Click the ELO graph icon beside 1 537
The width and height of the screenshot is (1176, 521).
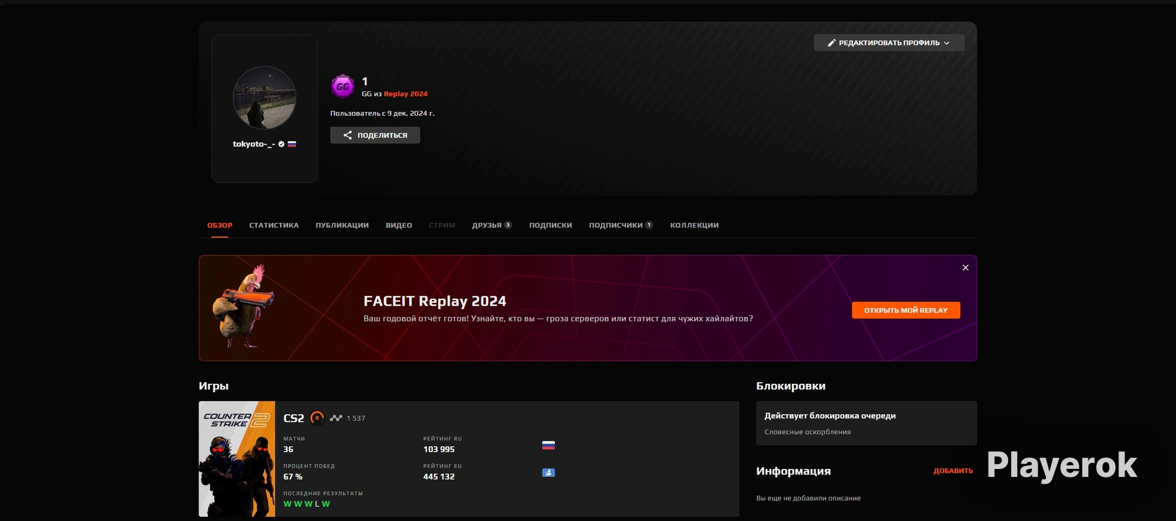pyautogui.click(x=336, y=418)
